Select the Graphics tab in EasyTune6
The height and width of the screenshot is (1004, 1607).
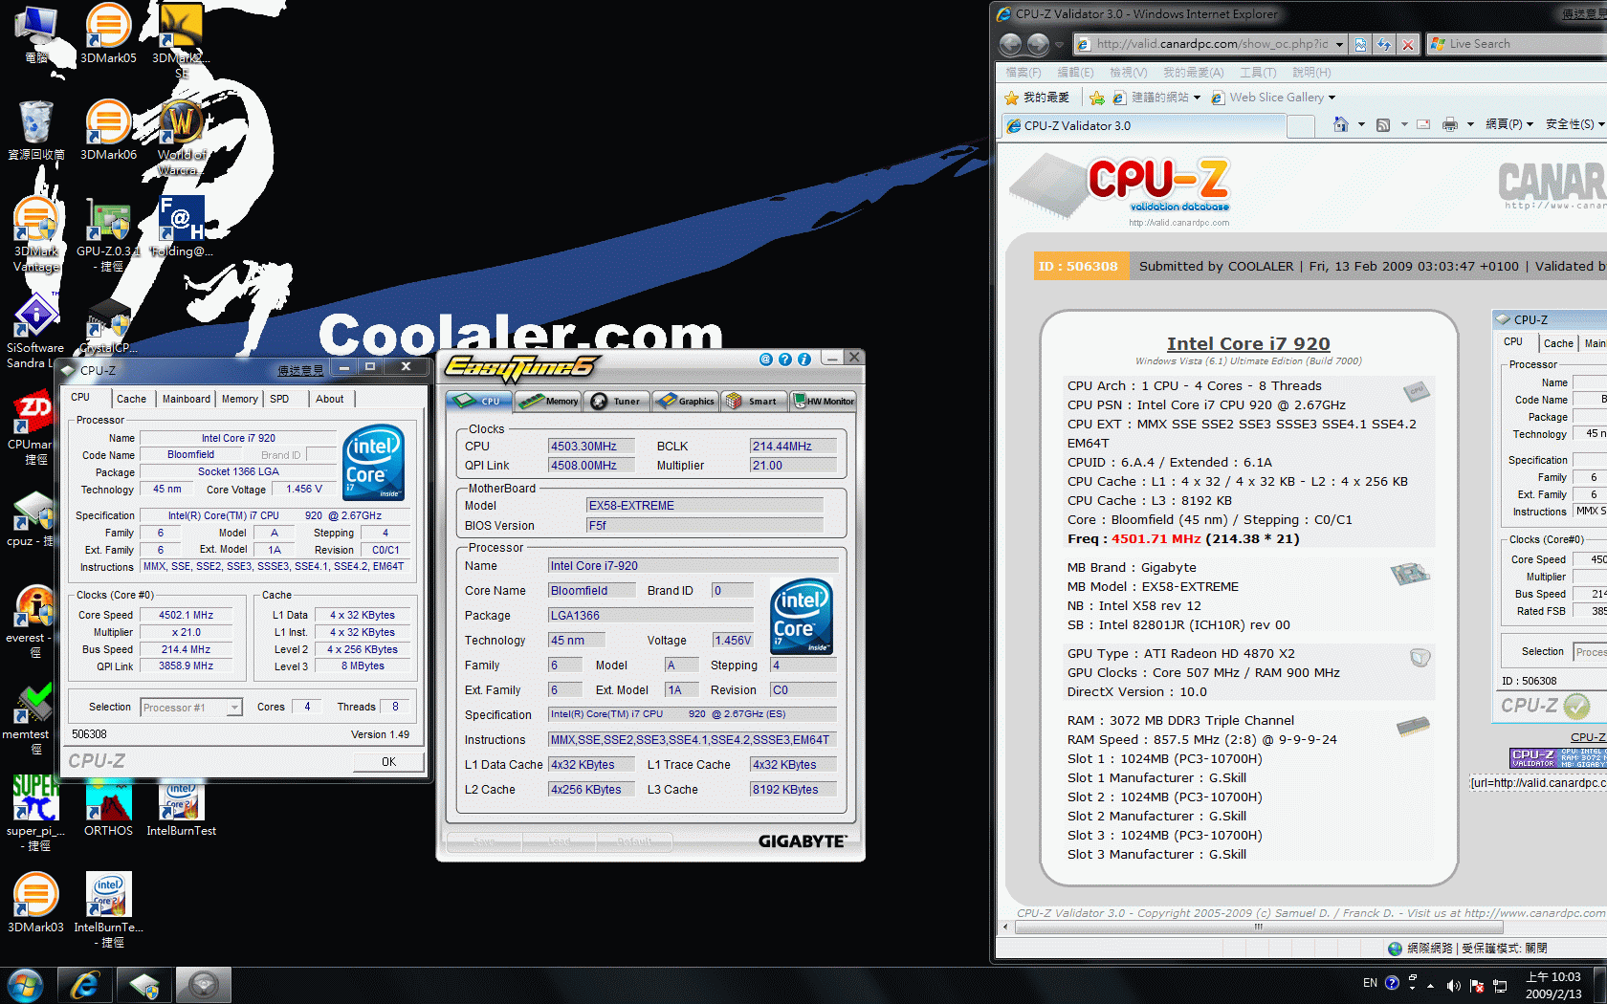(x=686, y=402)
